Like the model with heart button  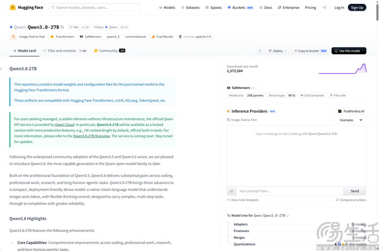74,27
